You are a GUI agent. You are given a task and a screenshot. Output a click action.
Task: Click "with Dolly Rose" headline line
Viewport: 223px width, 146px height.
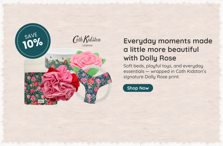click(150, 58)
